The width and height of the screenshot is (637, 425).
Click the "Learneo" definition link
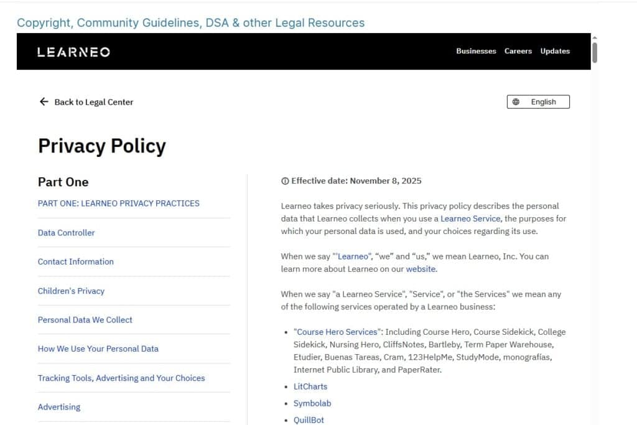[x=352, y=256]
